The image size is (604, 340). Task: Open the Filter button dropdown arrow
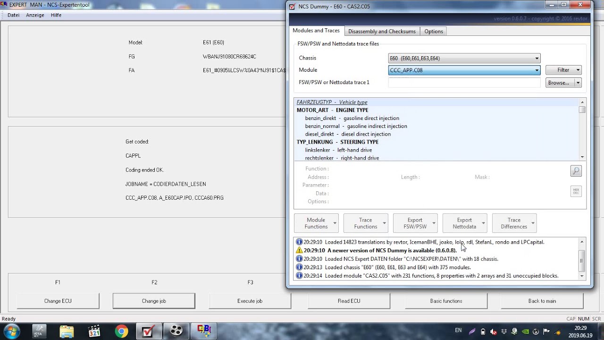pyautogui.click(x=578, y=70)
